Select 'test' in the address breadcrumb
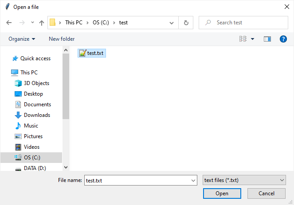The width and height of the screenshot is (294, 205). 123,23
